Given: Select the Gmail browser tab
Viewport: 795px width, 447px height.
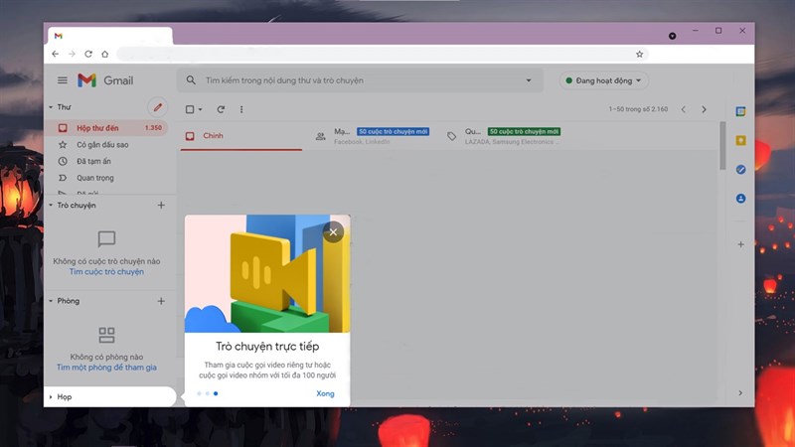Looking at the screenshot, I should (110, 36).
